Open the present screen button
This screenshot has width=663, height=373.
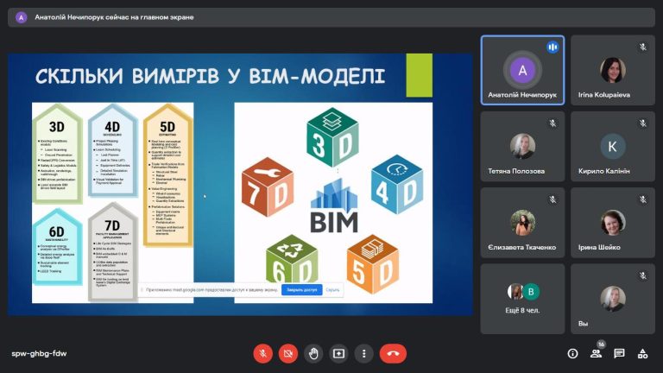point(338,353)
